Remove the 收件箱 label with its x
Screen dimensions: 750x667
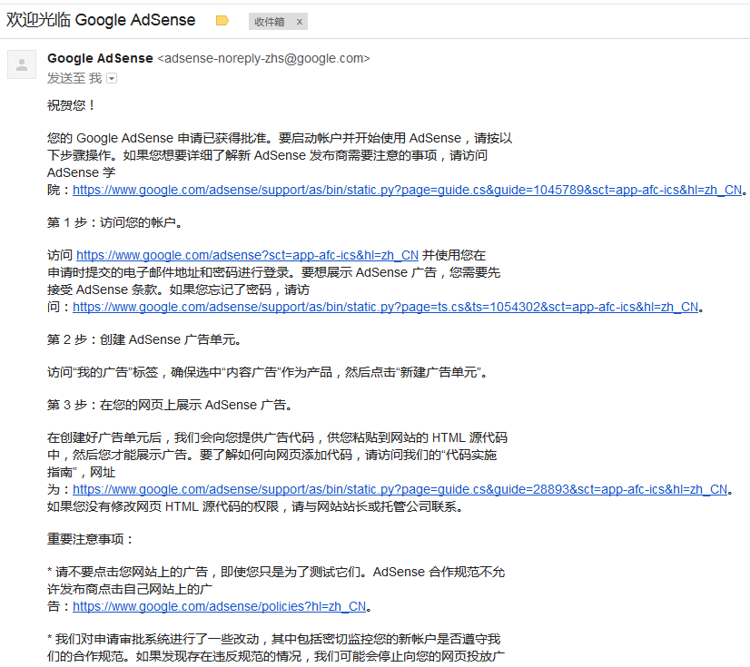[x=300, y=22]
